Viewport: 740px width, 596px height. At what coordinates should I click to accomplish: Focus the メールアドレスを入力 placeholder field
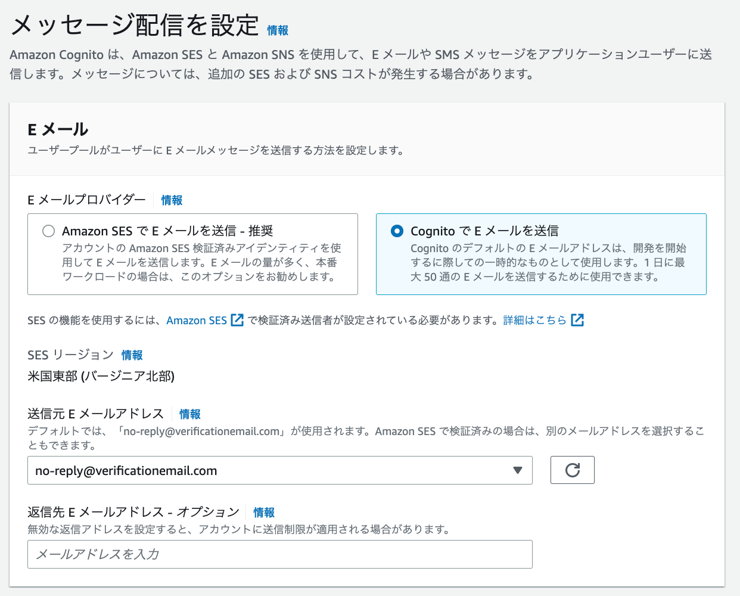click(x=280, y=554)
